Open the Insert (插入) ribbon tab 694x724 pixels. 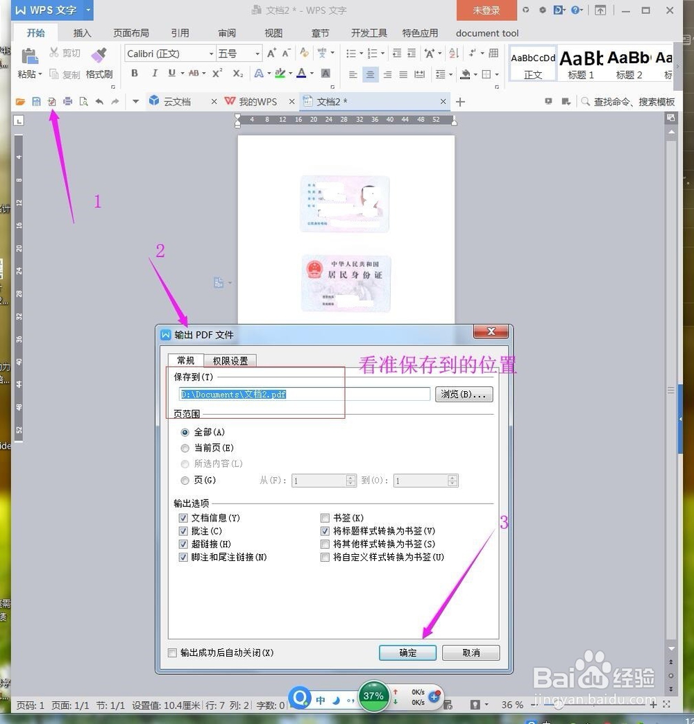click(x=83, y=33)
